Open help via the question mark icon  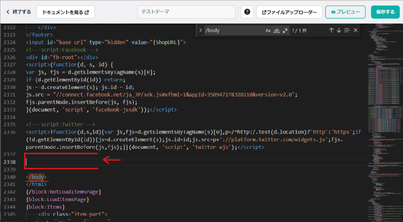pyautogui.click(x=247, y=12)
